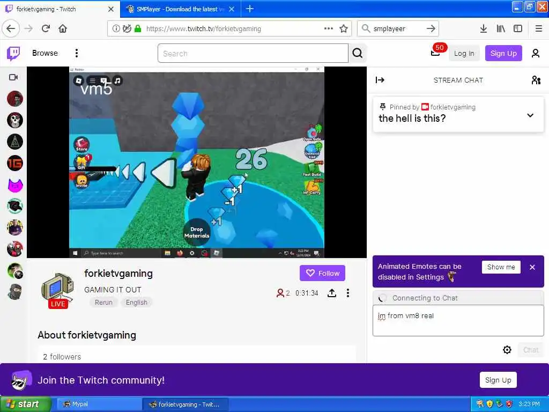Open chat settings gear icon
The image size is (549, 412).
(507, 350)
